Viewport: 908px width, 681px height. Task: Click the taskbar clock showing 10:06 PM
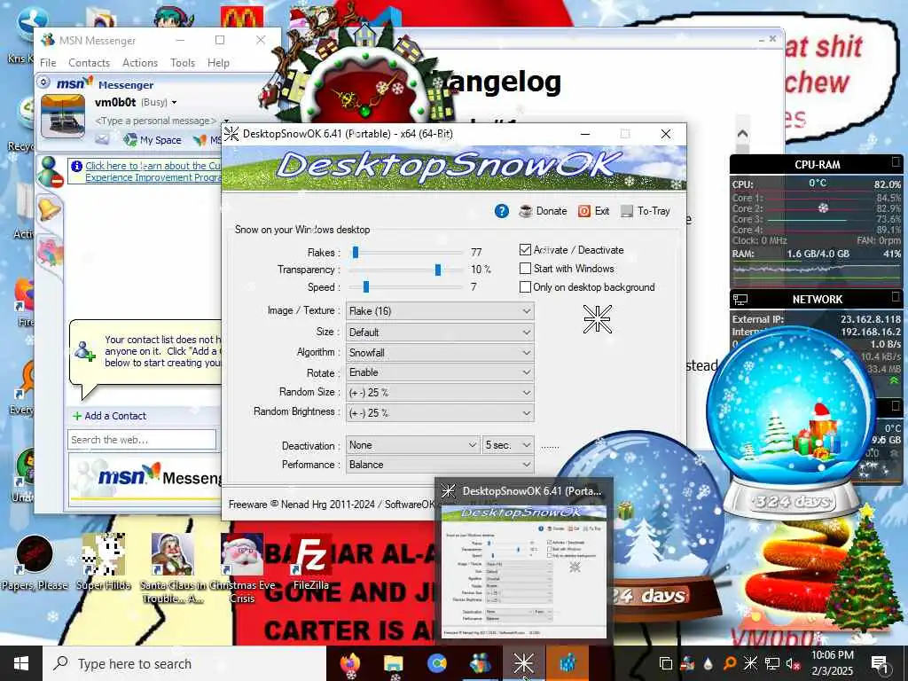832,663
